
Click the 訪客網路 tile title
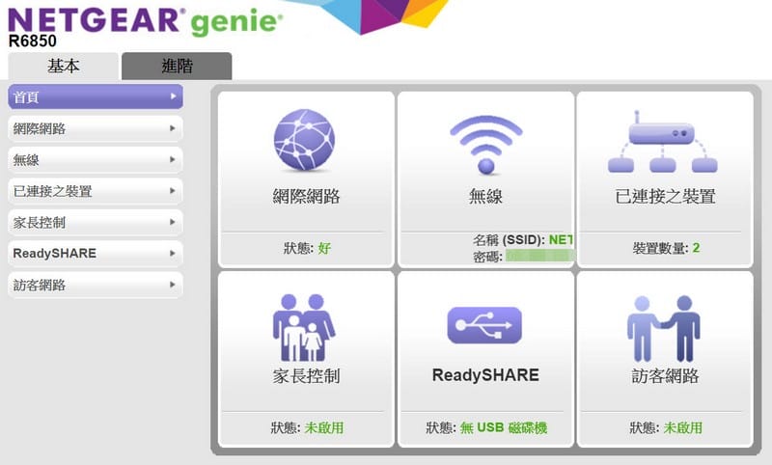coord(665,376)
